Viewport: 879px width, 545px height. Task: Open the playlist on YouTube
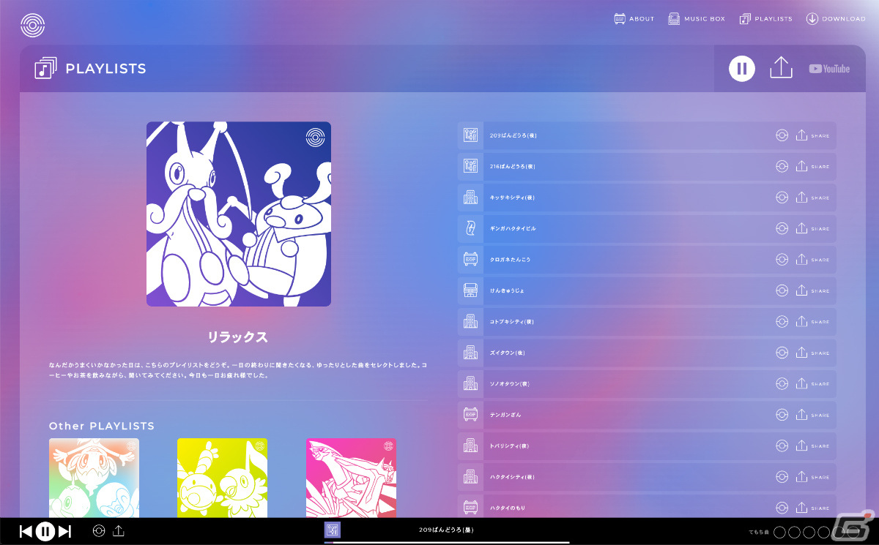point(829,69)
